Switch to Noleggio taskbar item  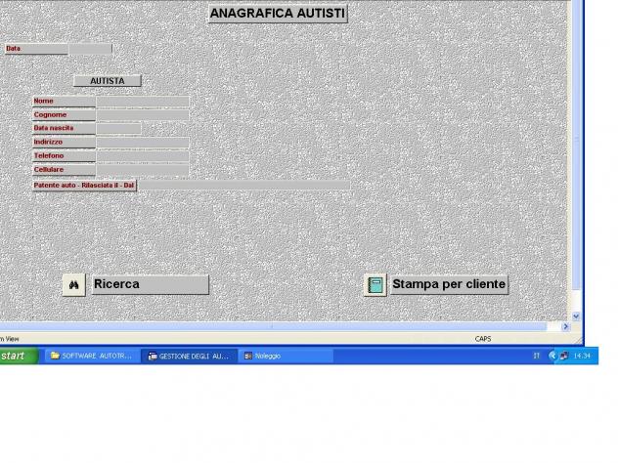pyautogui.click(x=287, y=356)
